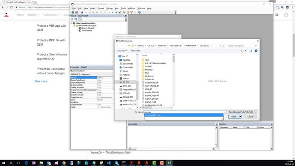Click the VBA Help question mark icon
Image resolution: width=295 pixels, height=166 pixels.
point(139,12)
